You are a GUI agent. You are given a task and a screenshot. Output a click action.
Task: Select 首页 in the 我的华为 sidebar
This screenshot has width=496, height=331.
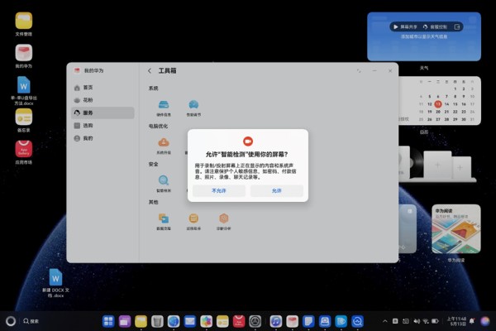click(103, 88)
